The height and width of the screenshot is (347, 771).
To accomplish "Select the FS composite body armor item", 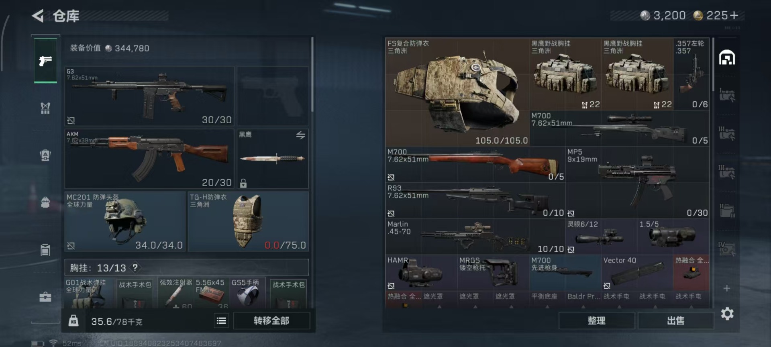I will [457, 92].
